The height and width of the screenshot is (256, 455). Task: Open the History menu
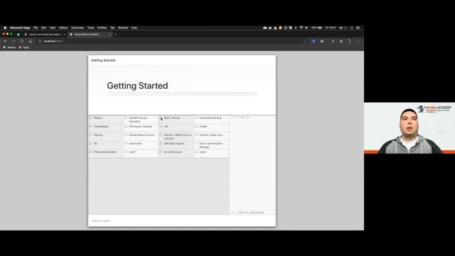[x=63, y=28]
